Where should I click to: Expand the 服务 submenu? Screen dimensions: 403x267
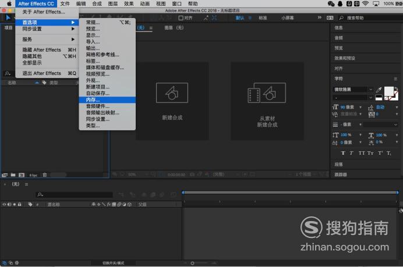(47, 40)
